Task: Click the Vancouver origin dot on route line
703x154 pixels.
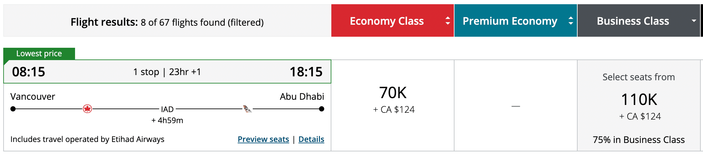Action: click(13, 109)
